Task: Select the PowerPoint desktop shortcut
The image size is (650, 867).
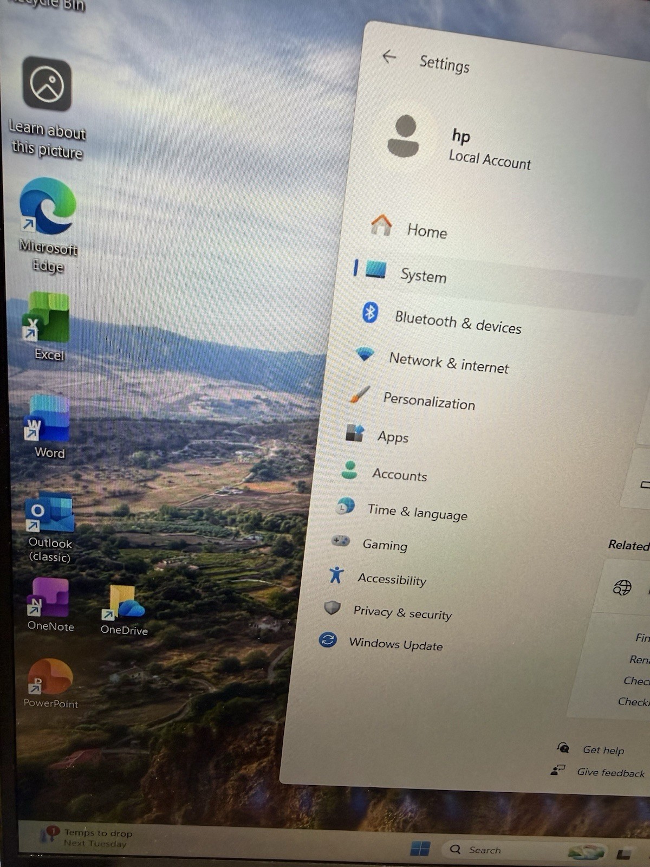Action: pos(50,683)
